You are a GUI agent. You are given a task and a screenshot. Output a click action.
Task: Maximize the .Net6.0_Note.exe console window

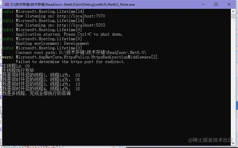(x=216, y=4)
